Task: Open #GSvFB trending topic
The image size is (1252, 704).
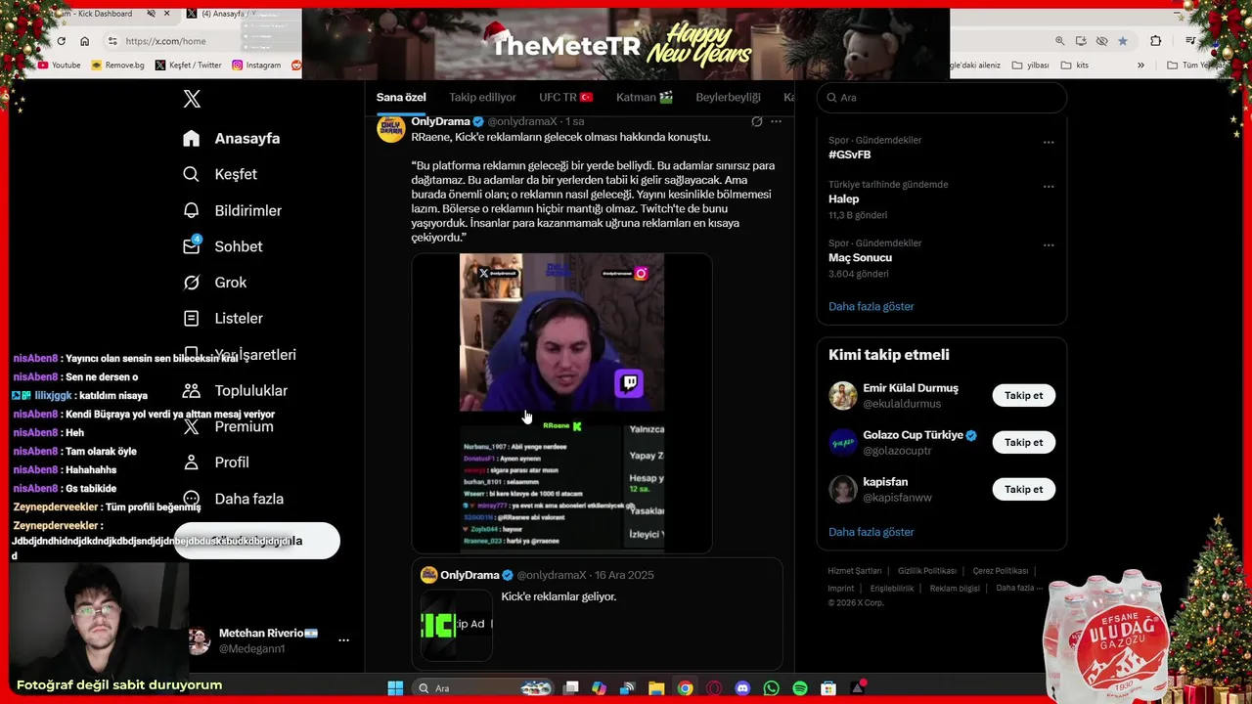Action: coord(849,155)
